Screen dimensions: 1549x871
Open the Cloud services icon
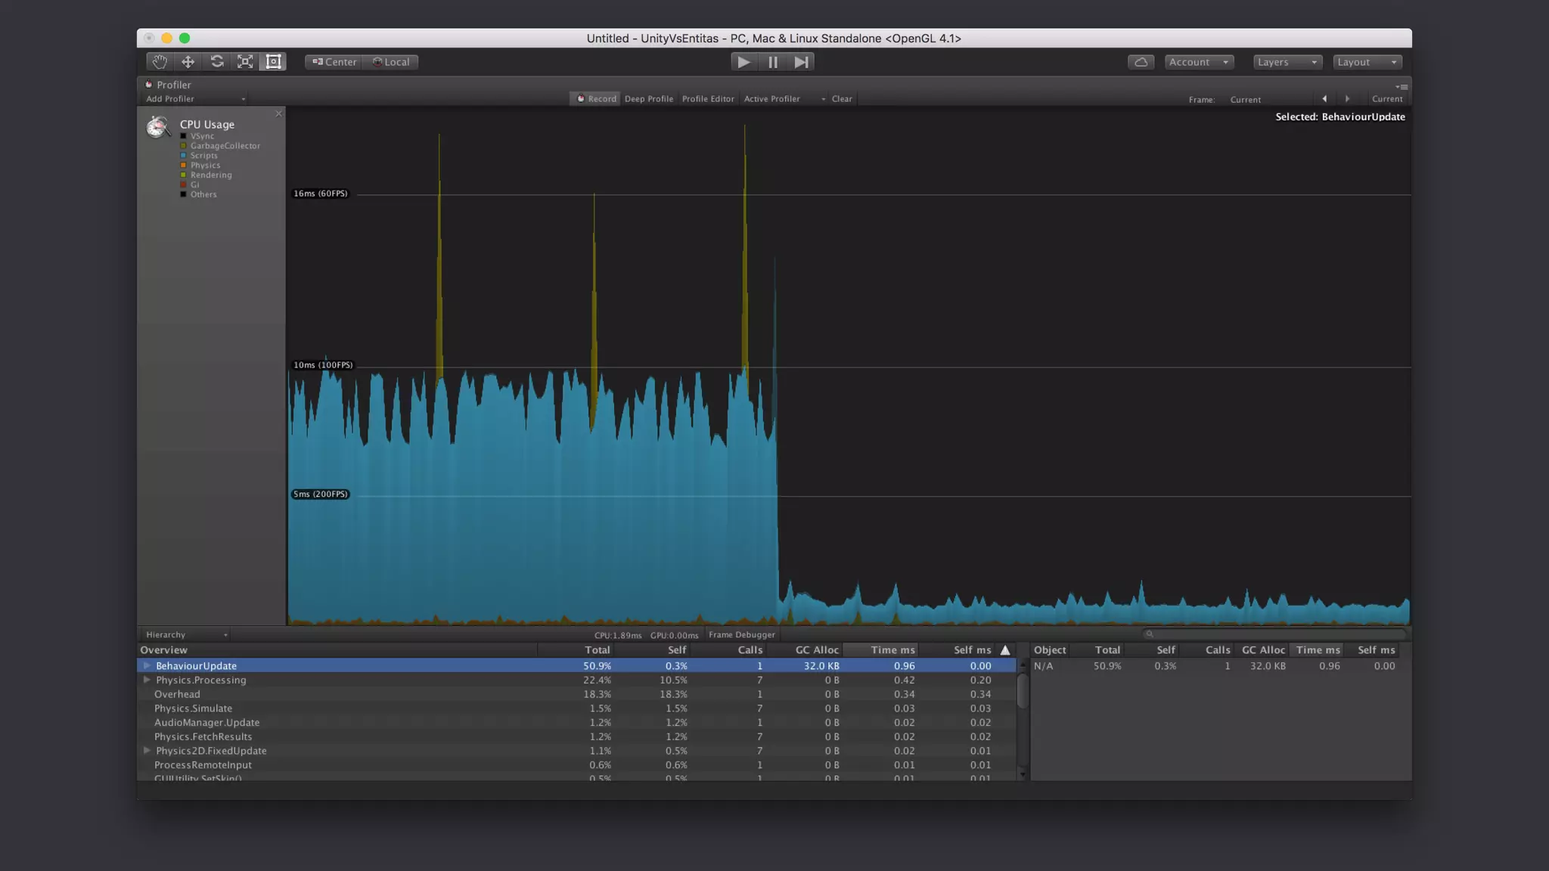[x=1141, y=62]
